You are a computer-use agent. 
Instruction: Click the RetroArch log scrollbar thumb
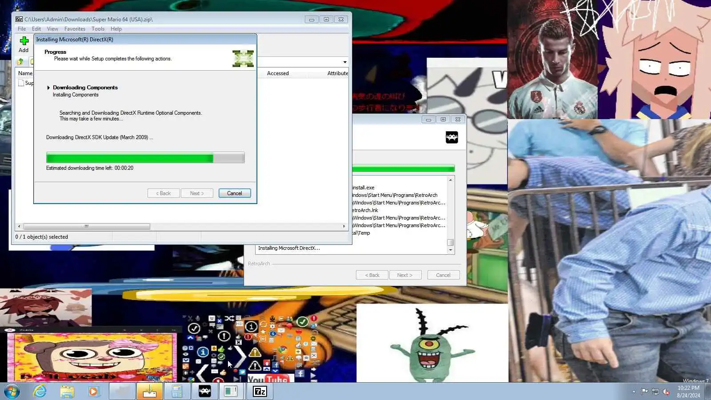click(x=451, y=243)
